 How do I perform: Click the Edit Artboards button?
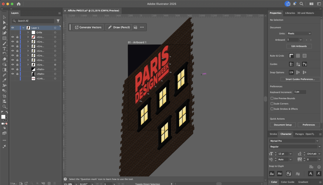coord(299,46)
